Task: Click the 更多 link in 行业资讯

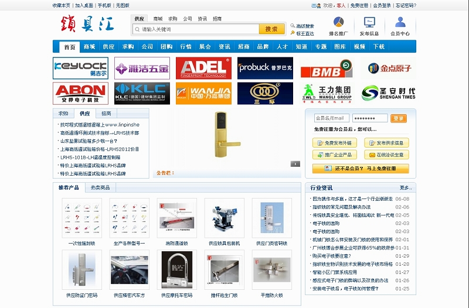Action: [x=405, y=188]
